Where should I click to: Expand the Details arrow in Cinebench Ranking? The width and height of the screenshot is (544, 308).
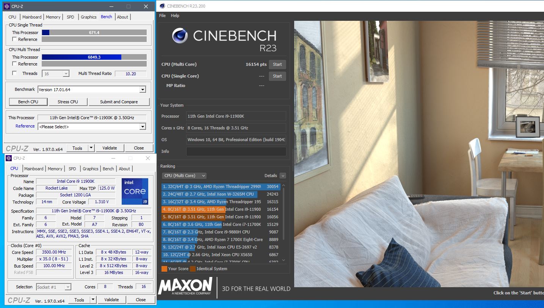282,176
